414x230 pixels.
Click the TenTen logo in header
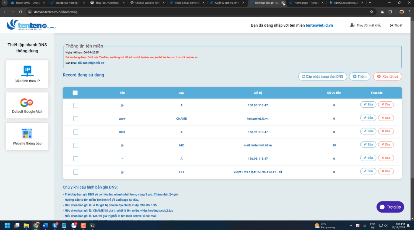[x=31, y=25]
